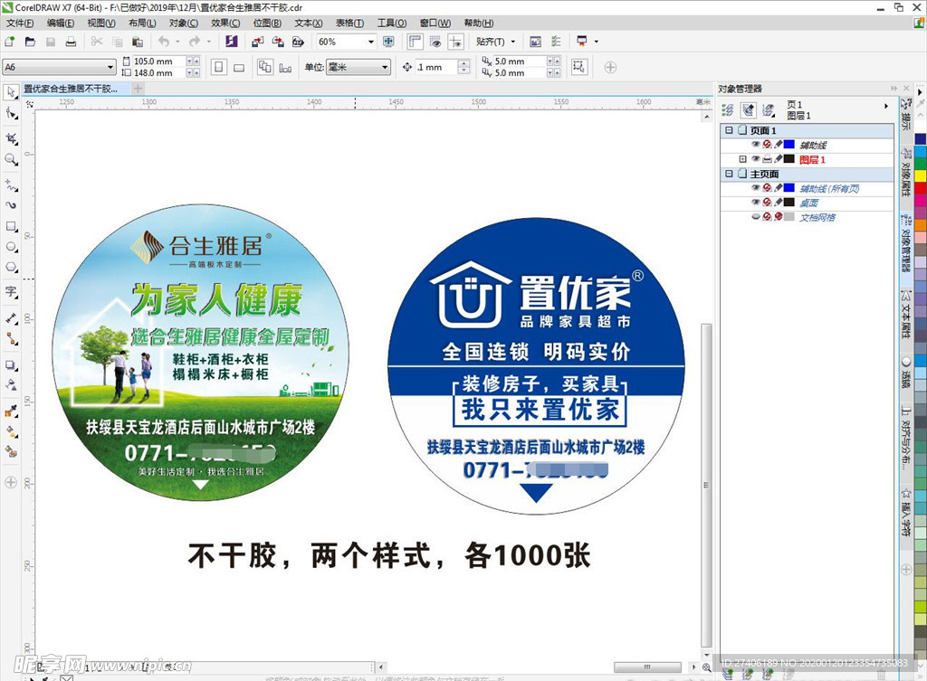Open the 效果(C) menu
927x681 pixels.
pos(225,23)
